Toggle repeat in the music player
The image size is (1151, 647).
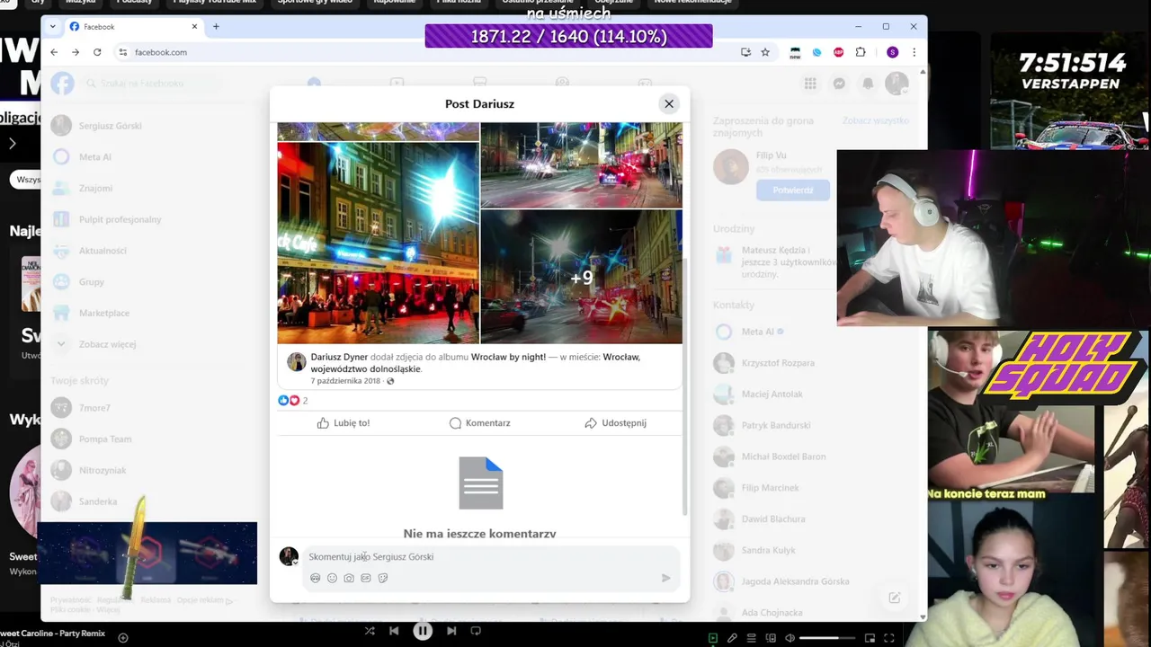point(476,631)
